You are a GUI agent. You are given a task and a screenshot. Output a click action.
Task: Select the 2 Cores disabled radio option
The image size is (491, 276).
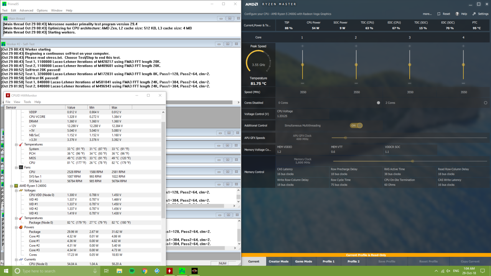pyautogui.click(x=485, y=103)
